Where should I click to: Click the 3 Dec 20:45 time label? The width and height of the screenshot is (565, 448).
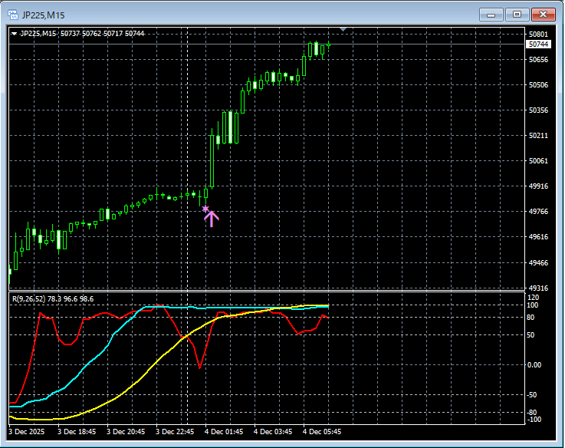pyautogui.click(x=126, y=431)
